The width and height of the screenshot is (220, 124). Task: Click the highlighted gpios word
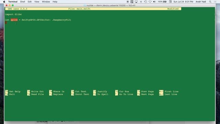(14, 20)
